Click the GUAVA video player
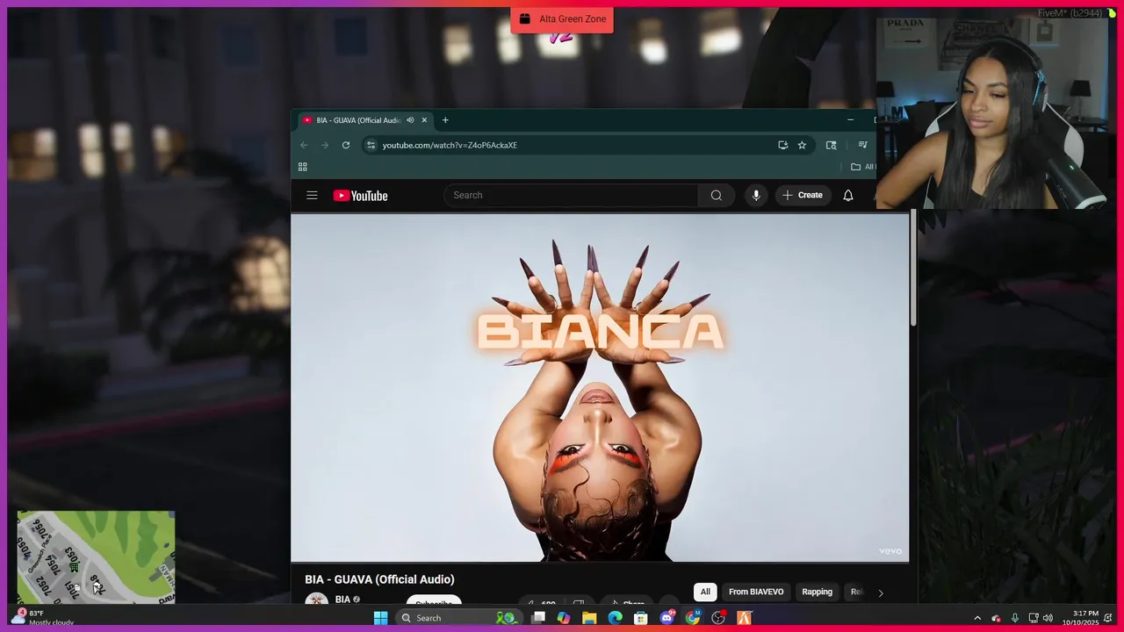1124x632 pixels. coord(600,386)
